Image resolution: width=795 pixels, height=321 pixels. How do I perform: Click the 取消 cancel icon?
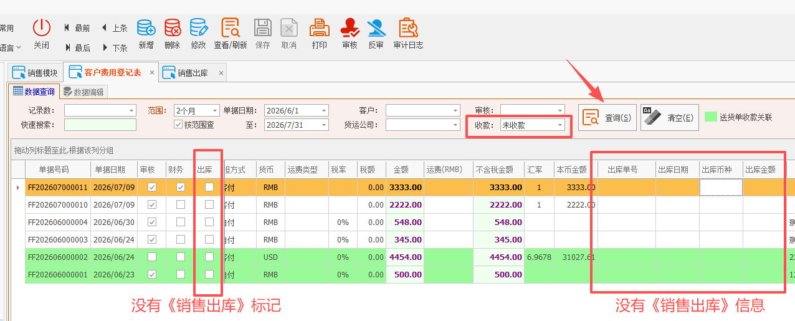tap(288, 28)
